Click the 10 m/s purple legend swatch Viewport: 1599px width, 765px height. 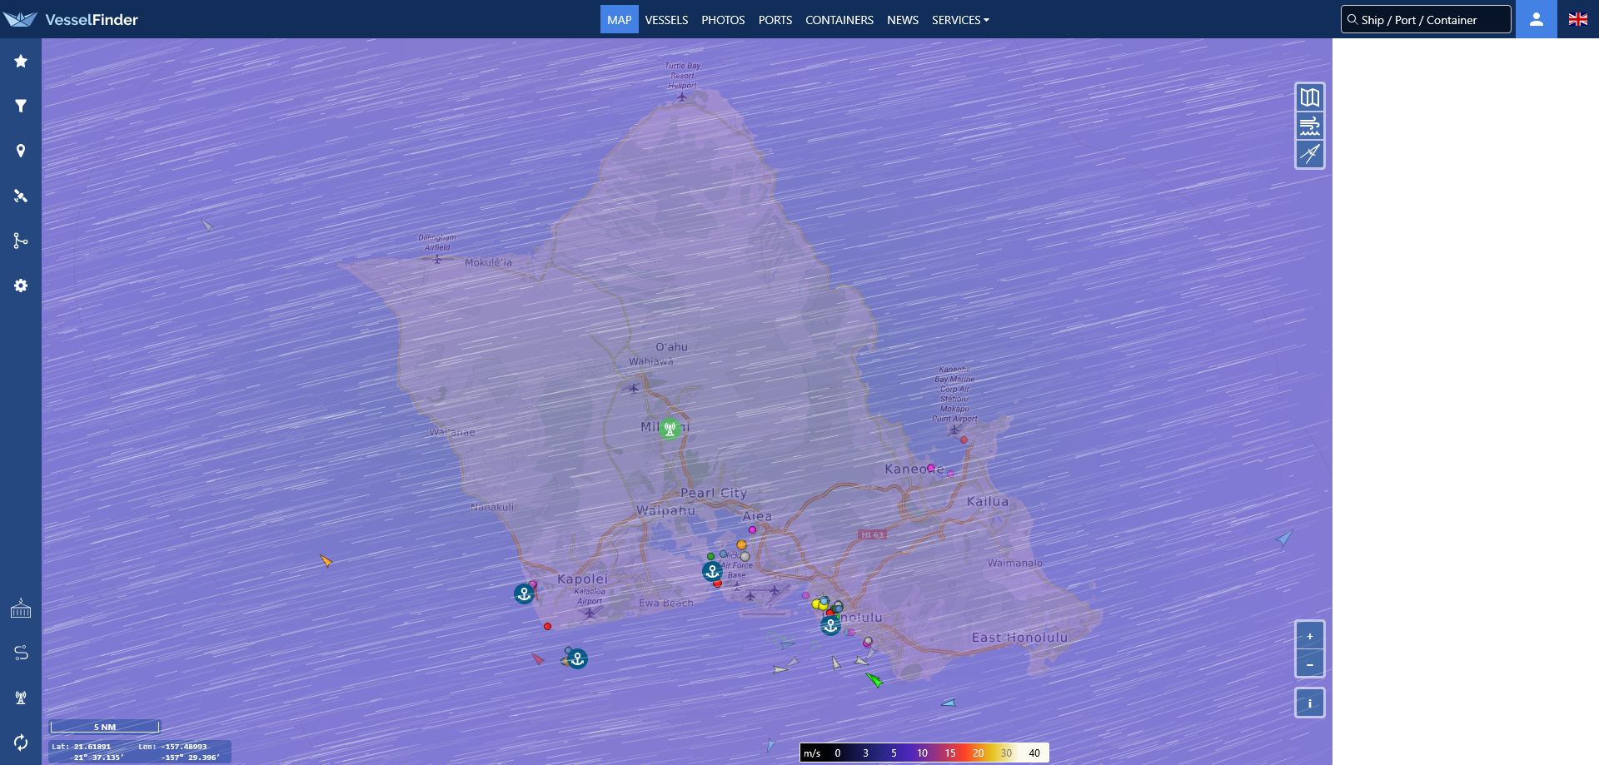pyautogui.click(x=923, y=753)
